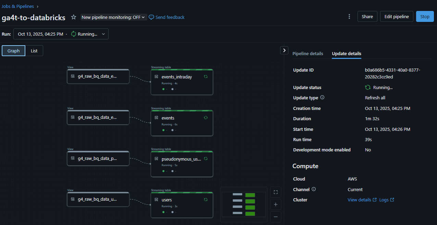This screenshot has height=225, width=437.
Task: Click the 'Refresh all' update type value
Action: tap(375, 98)
